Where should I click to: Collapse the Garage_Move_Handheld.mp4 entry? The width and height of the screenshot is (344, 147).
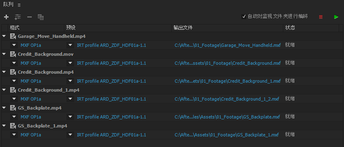point(4,36)
